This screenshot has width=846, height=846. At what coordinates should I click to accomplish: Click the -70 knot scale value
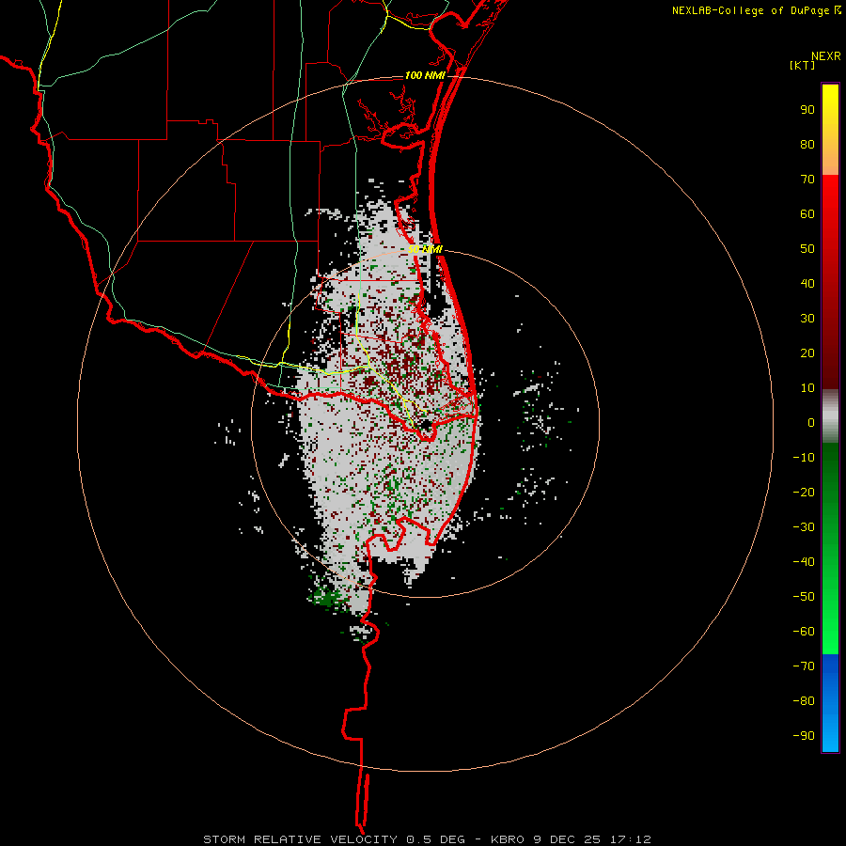pos(804,666)
